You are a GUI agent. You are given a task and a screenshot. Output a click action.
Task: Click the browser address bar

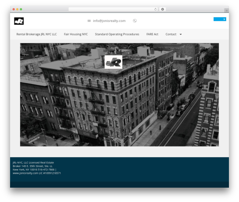[113, 9]
